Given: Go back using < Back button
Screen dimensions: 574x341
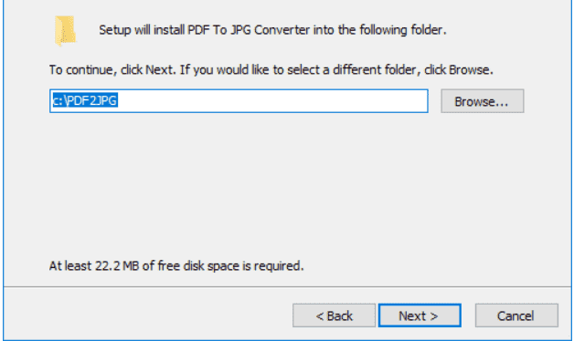Looking at the screenshot, I should coord(334,315).
